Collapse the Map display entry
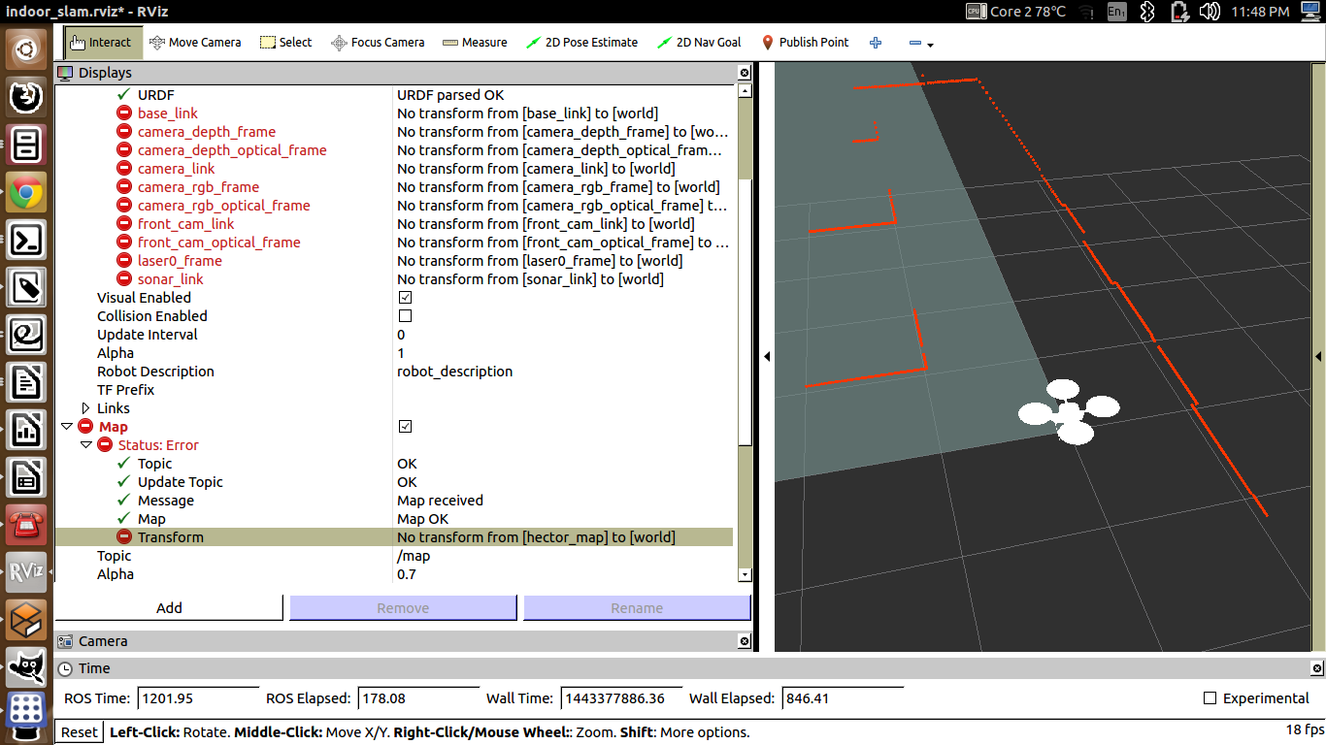The image size is (1326, 745). [67, 427]
